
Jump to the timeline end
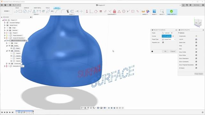(12, 112)
